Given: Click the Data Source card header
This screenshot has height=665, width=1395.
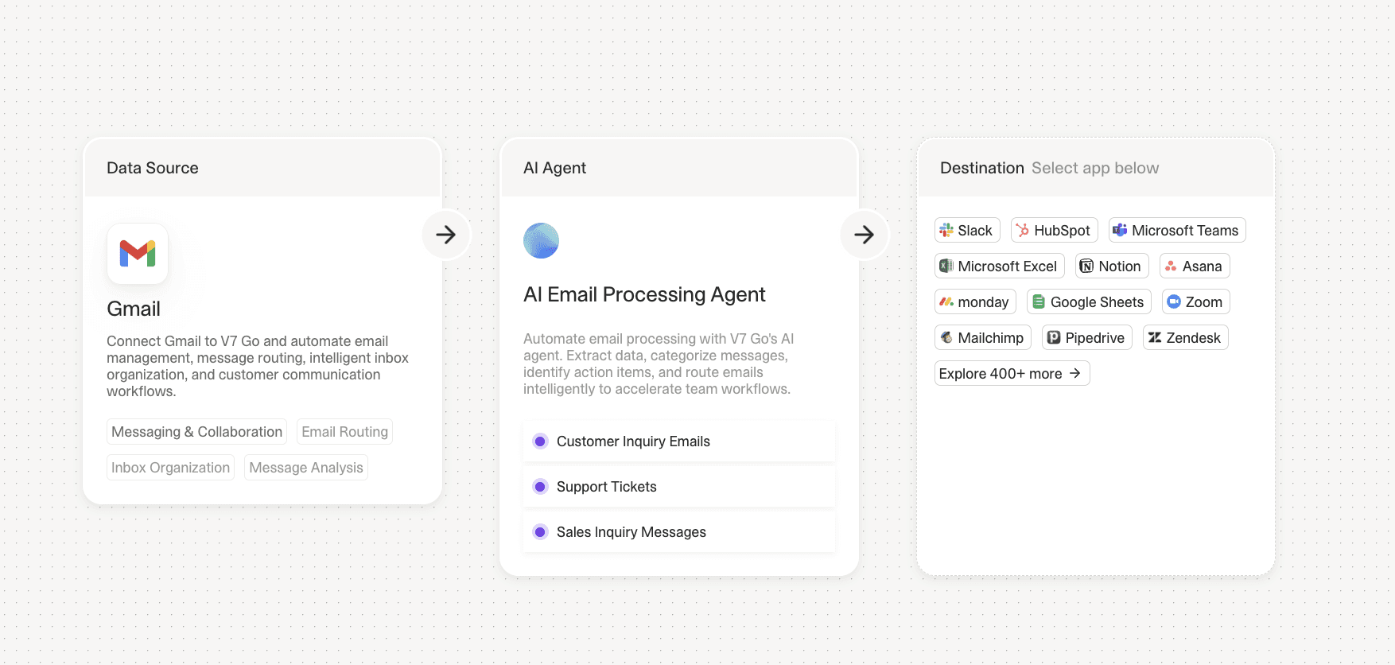Looking at the screenshot, I should point(262,168).
